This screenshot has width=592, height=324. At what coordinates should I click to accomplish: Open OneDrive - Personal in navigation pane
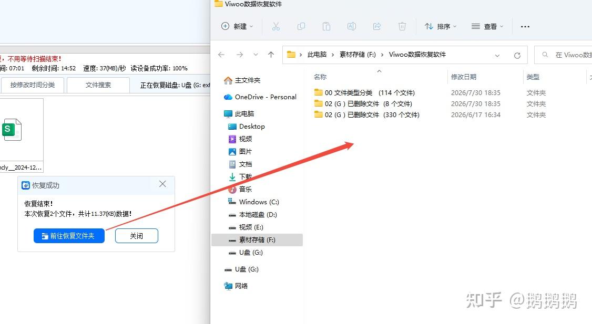(x=266, y=97)
